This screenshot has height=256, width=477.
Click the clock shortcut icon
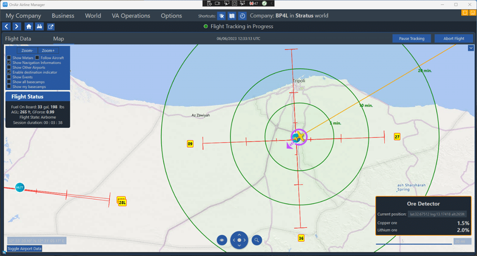243,16
